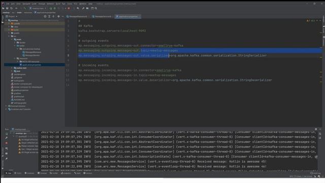The height and width of the screenshot is (183, 325).
Task: Expand the build folder in the project tree
Action: 9,29
